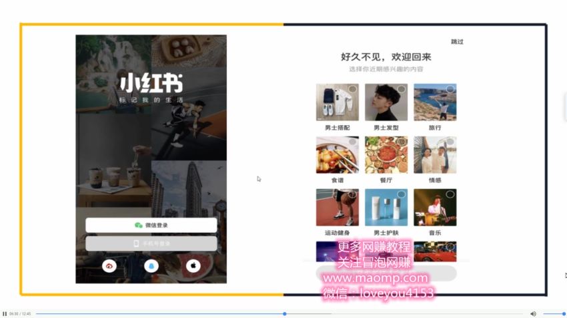Mute the video using the speaker icon
567x318 pixels.
(533, 313)
